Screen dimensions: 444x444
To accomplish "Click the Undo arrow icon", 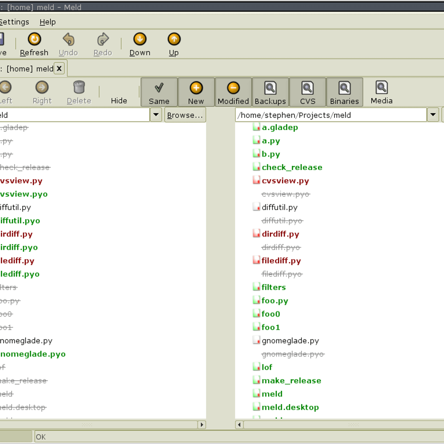I will pyautogui.click(x=69, y=39).
